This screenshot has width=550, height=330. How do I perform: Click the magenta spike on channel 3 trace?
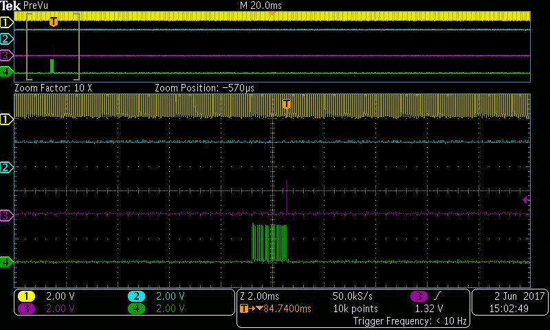(x=287, y=197)
